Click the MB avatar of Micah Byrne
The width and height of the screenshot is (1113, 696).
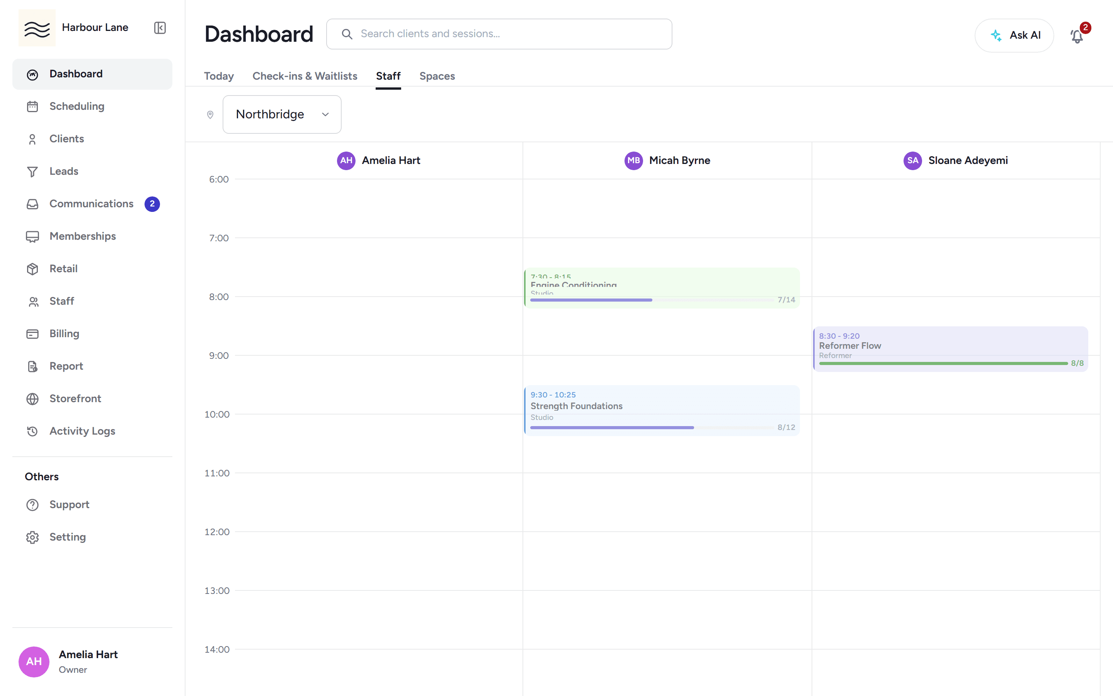point(633,160)
